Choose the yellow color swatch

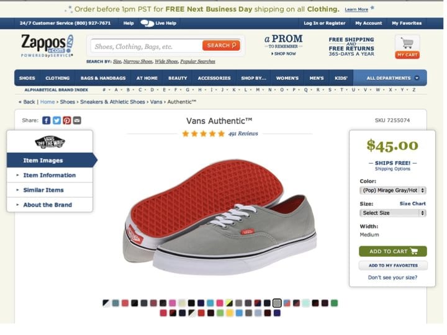coord(230,313)
